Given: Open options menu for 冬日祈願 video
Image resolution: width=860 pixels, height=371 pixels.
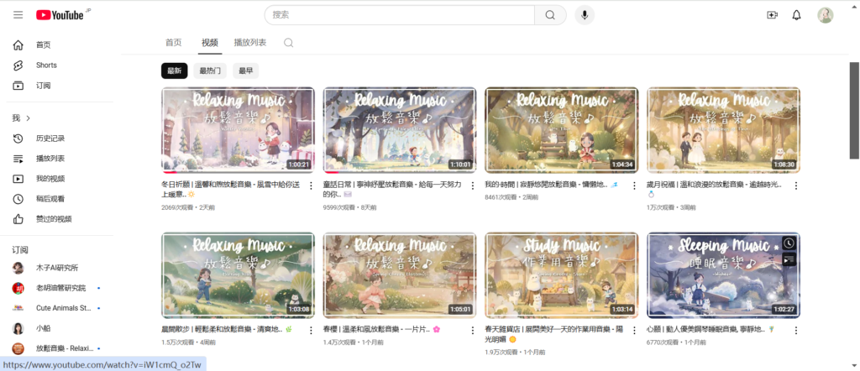Looking at the screenshot, I should (x=311, y=185).
